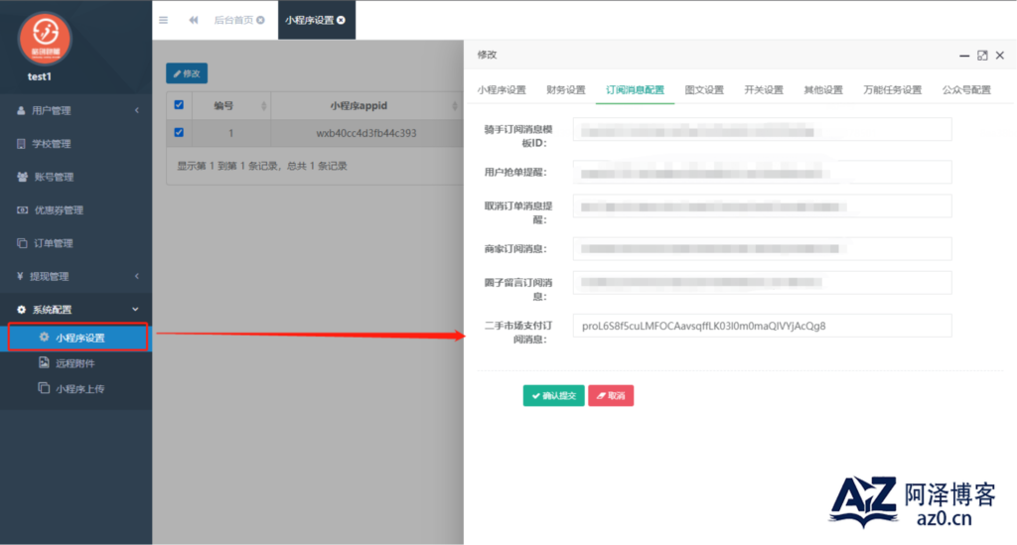Viewport: 1017px width, 545px height.
Task: Maximize the 修改 dialog
Action: tap(982, 56)
